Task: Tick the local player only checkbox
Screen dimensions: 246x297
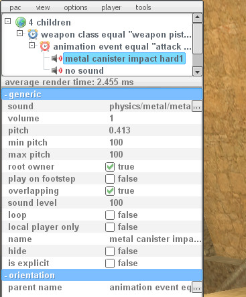Action: pos(110,227)
